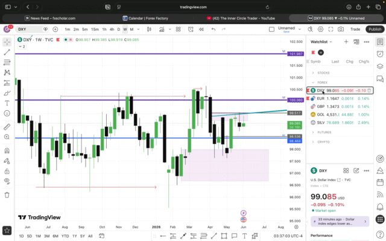Open the chart layout setup square

click(x=271, y=30)
